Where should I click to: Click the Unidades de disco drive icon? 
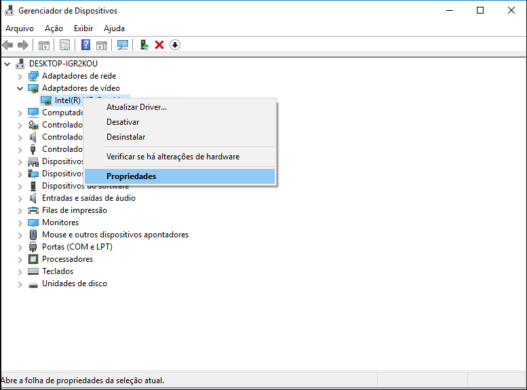33,285
